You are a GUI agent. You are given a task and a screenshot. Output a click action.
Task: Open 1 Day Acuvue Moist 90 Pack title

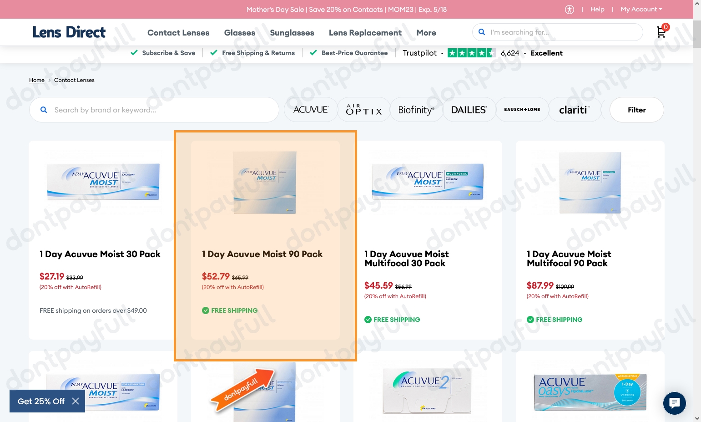[262, 254]
